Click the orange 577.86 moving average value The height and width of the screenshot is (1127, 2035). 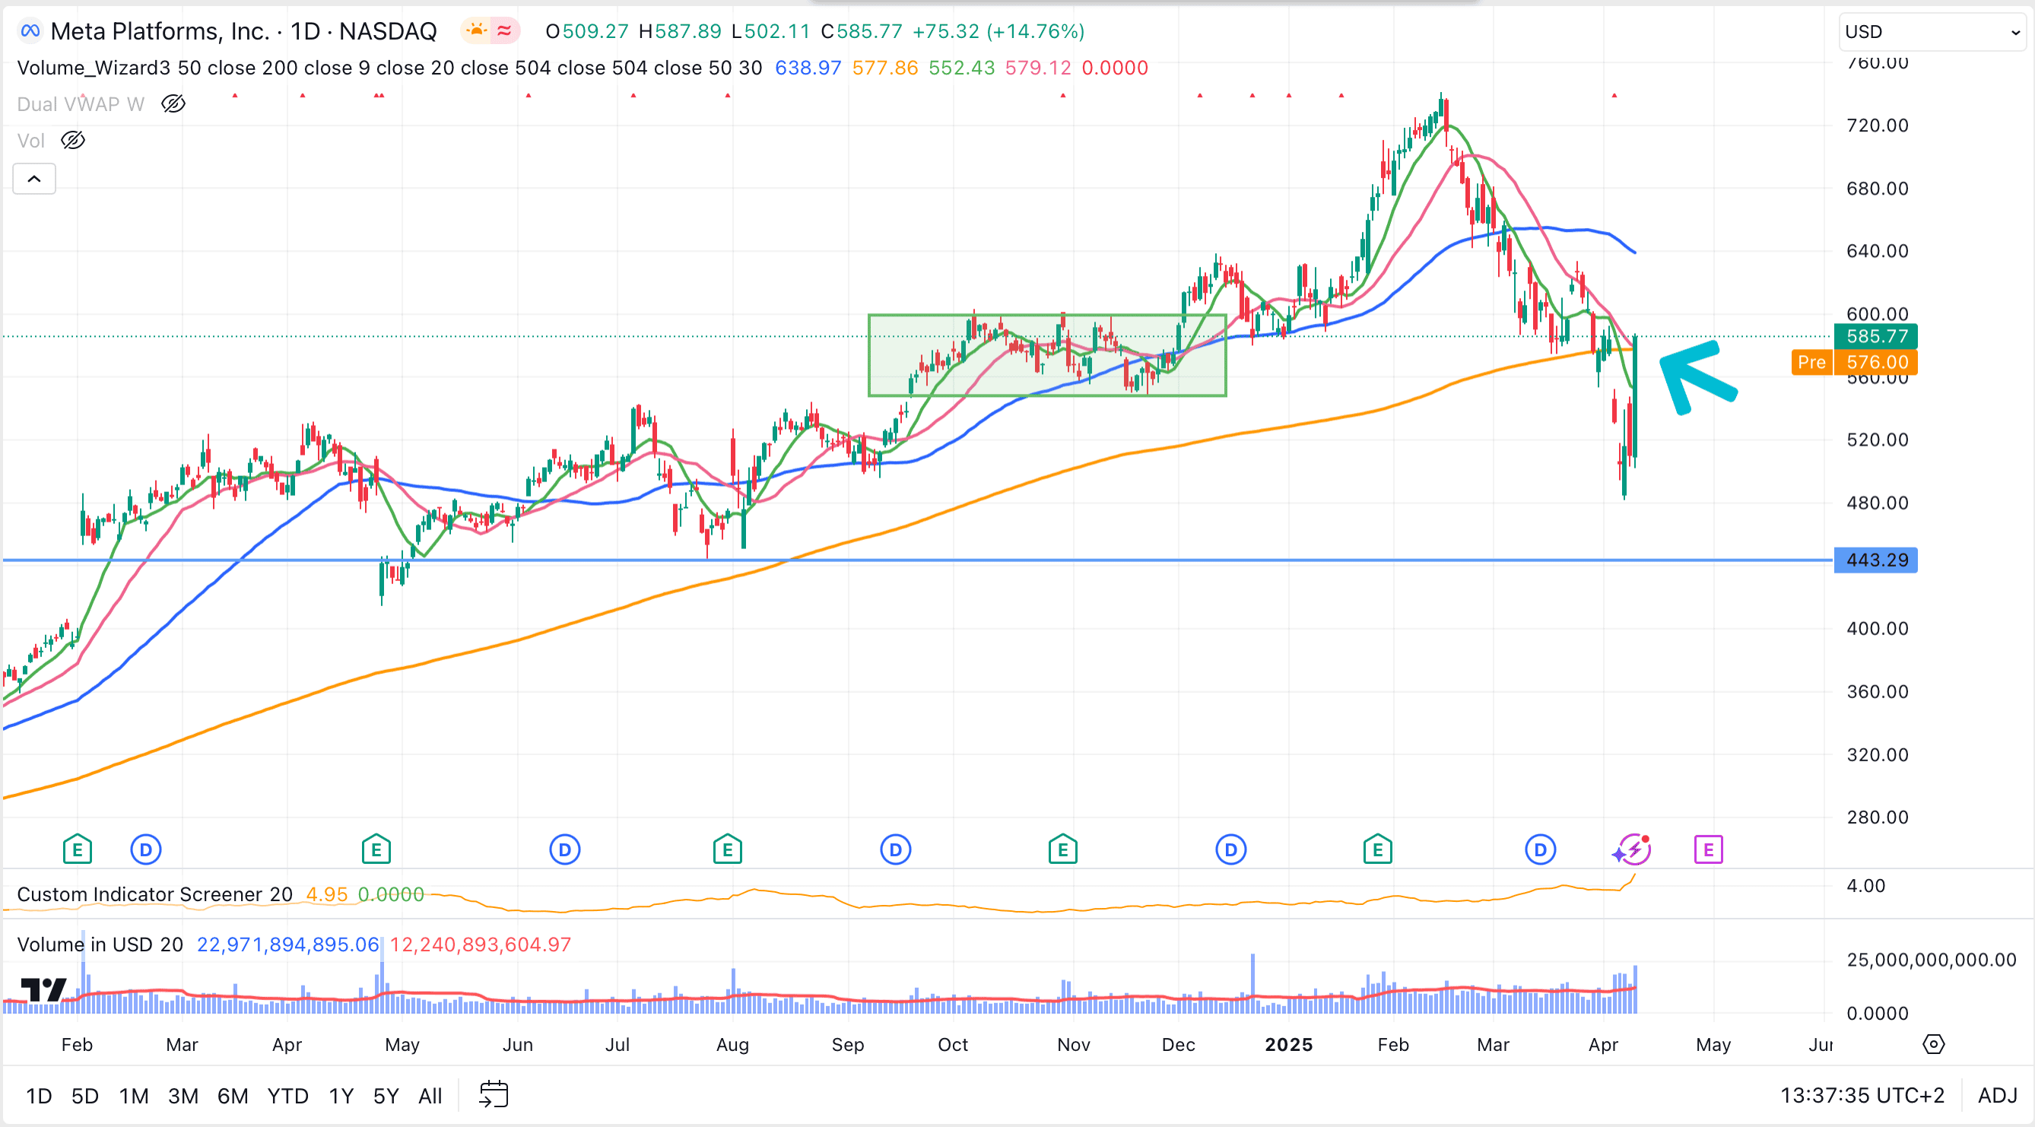884,68
